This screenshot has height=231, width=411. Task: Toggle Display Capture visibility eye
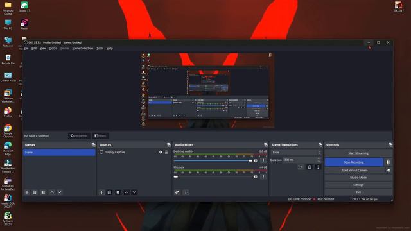click(160, 152)
